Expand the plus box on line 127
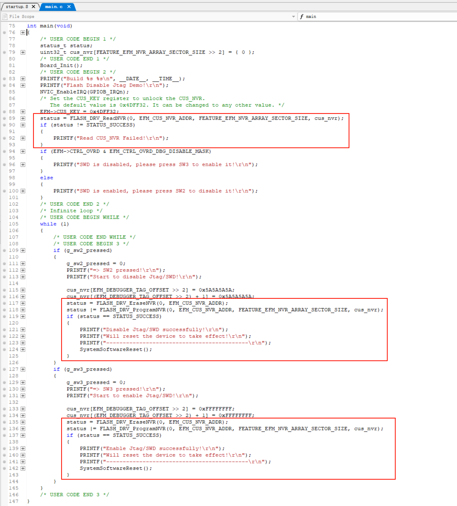The width and height of the screenshot is (457, 506). click(x=23, y=369)
